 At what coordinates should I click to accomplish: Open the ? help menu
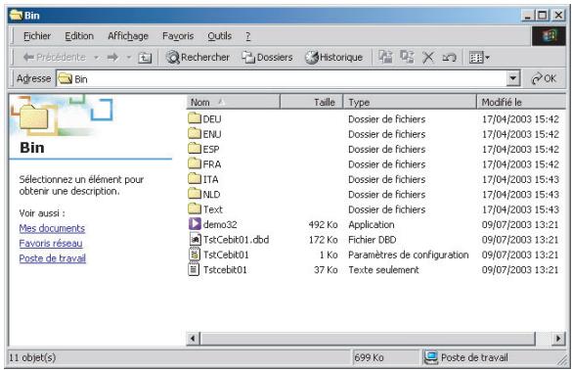click(x=248, y=36)
